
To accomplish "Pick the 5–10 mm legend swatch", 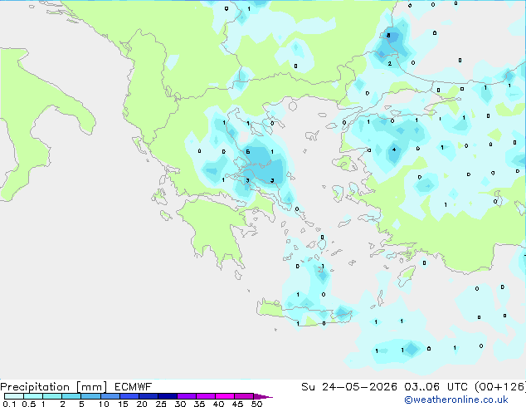I will coord(90,396).
